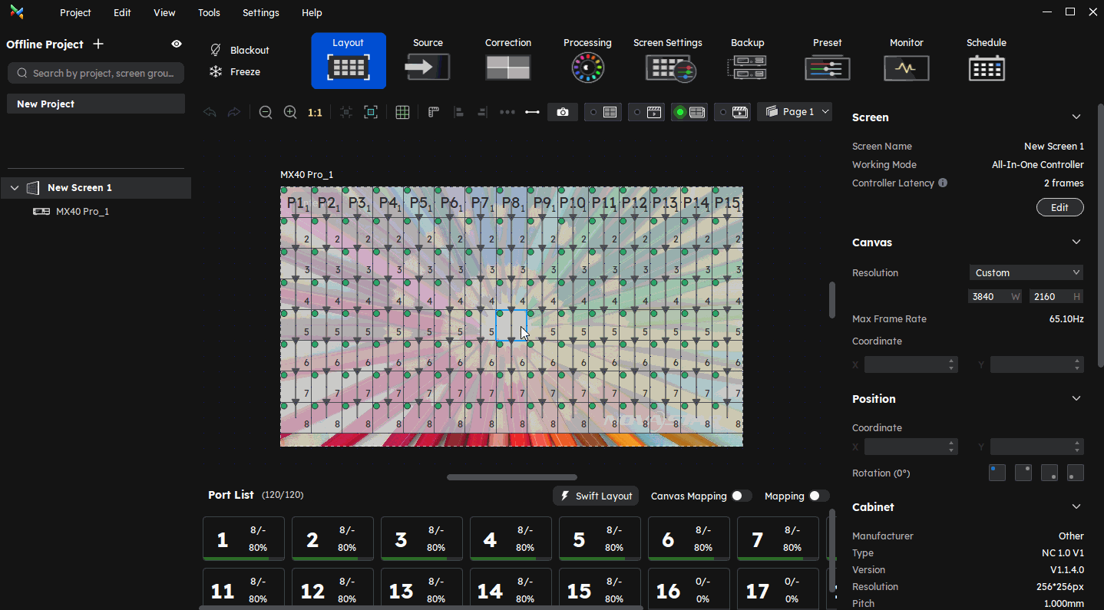Click the camera snapshot icon
The height and width of the screenshot is (610, 1104).
[563, 112]
